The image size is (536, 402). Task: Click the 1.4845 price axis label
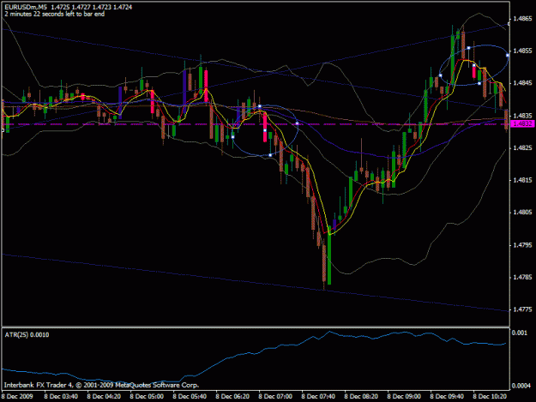[522, 83]
